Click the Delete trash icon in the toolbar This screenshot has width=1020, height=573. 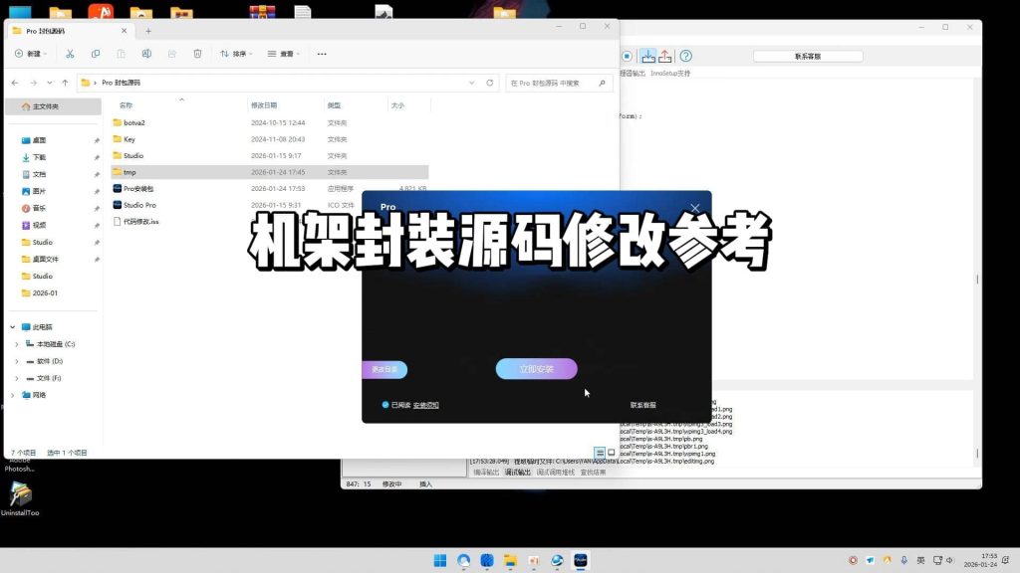pos(196,54)
